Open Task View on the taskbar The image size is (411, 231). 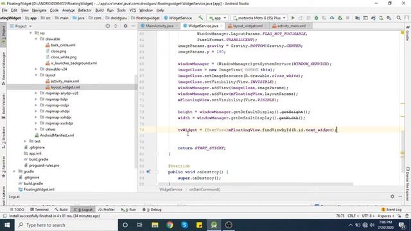140,225
